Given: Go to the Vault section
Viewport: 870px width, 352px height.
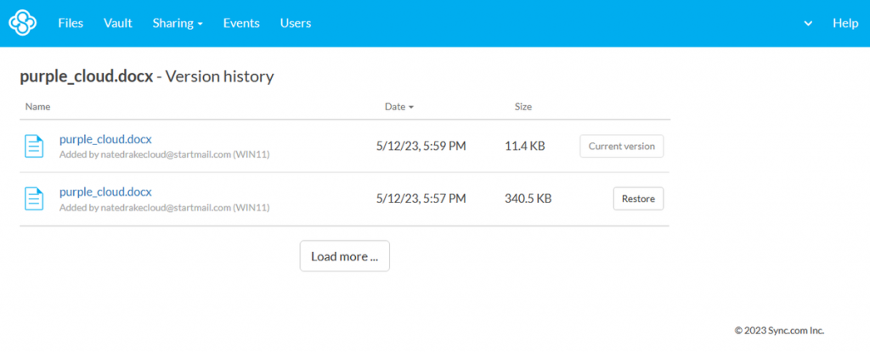Looking at the screenshot, I should (118, 23).
